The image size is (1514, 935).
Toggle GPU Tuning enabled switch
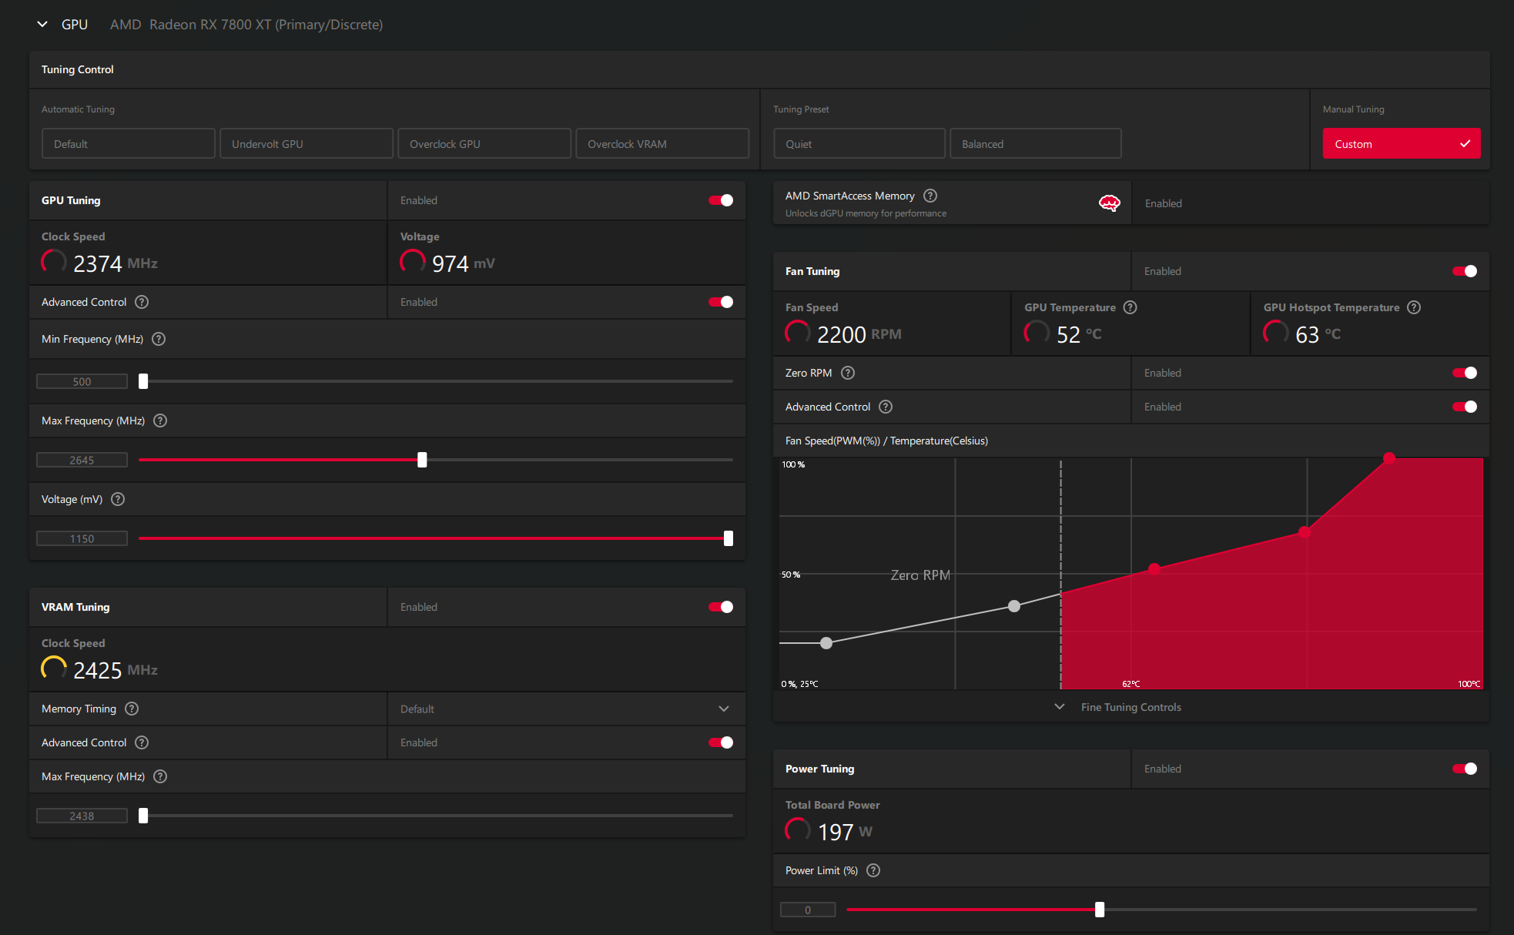click(x=721, y=200)
